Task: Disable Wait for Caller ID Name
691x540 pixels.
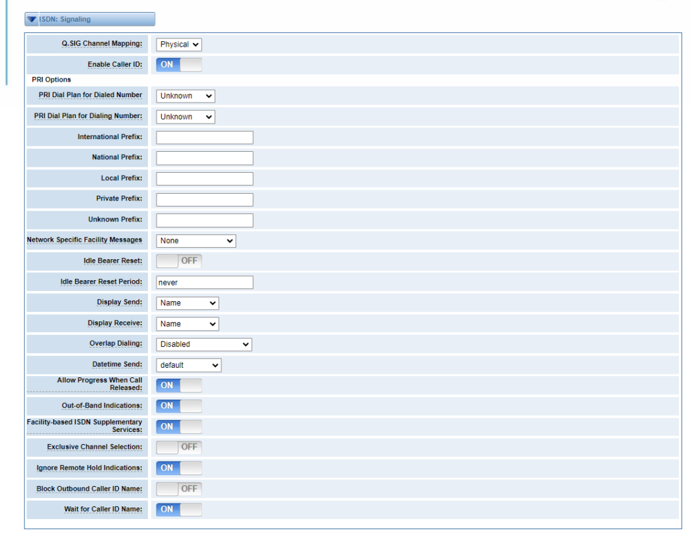Action: (178, 509)
